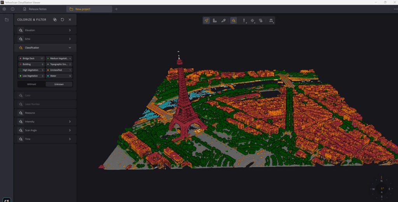The height and width of the screenshot is (202, 398).
Task: Switch to the New project tab
Action: [89, 9]
